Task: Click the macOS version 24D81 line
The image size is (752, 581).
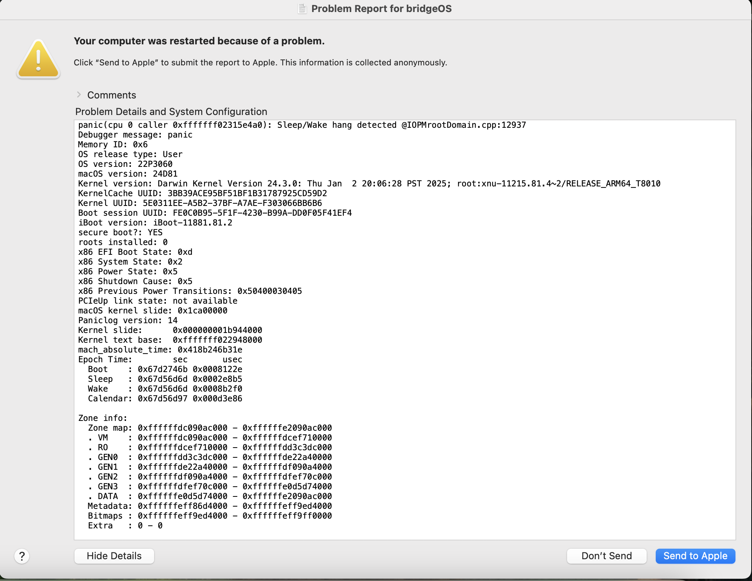Action: coord(128,174)
